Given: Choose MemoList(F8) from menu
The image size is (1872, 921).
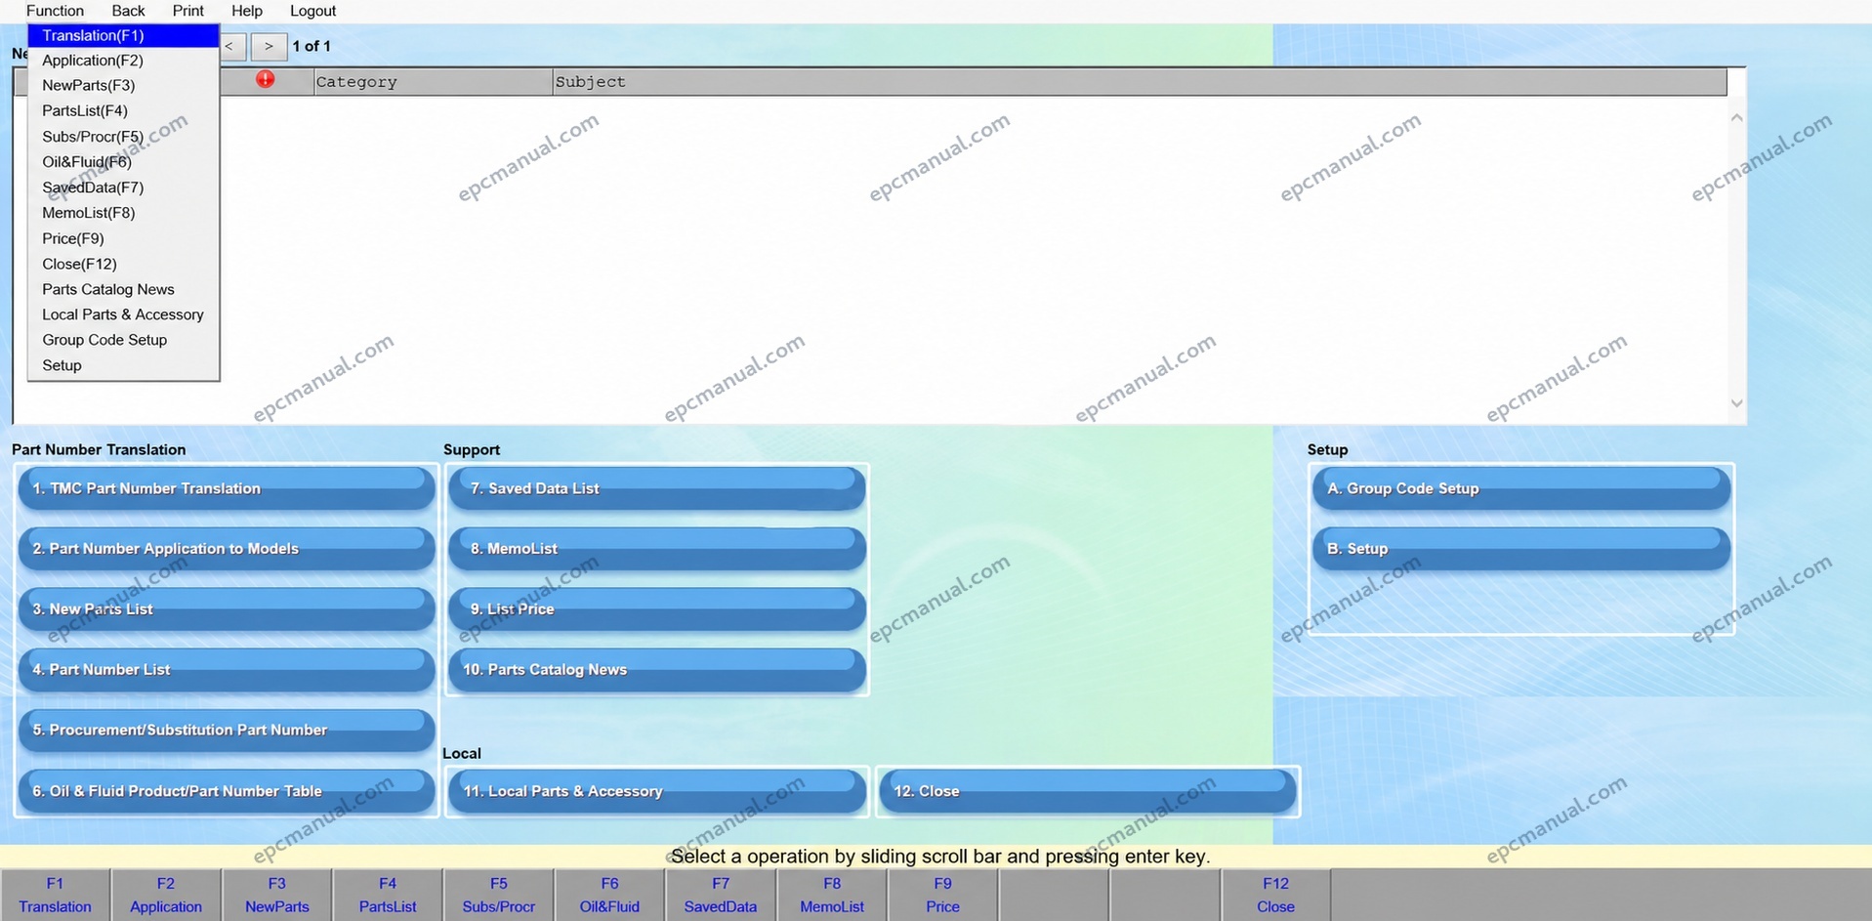Looking at the screenshot, I should tap(123, 213).
